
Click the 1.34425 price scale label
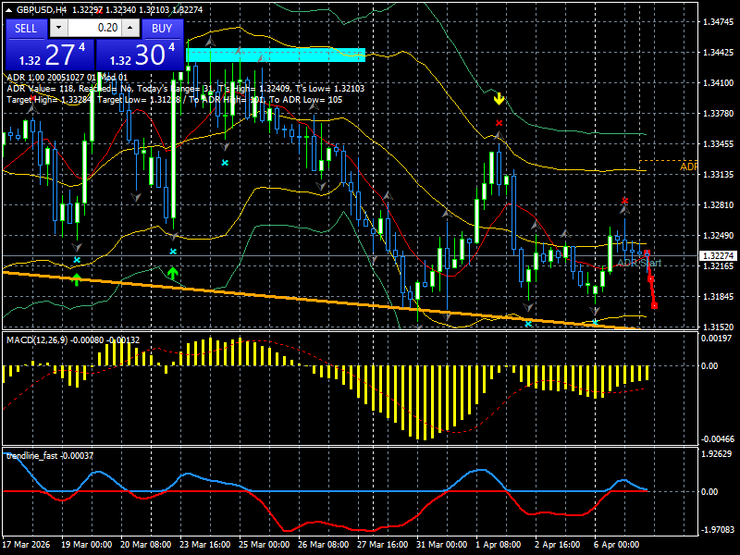coord(718,53)
